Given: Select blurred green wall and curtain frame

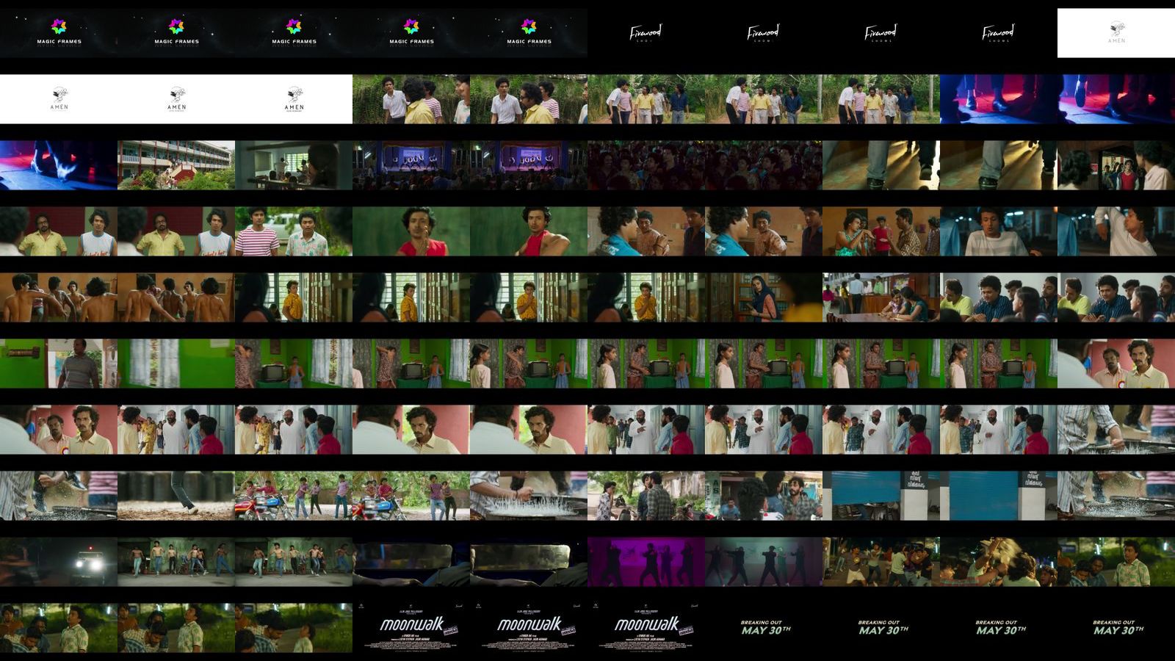Looking at the screenshot, I should (176, 364).
